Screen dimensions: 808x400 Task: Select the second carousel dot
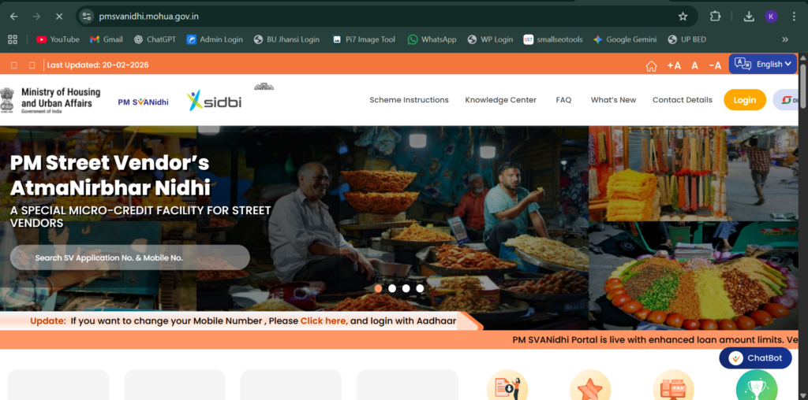392,288
